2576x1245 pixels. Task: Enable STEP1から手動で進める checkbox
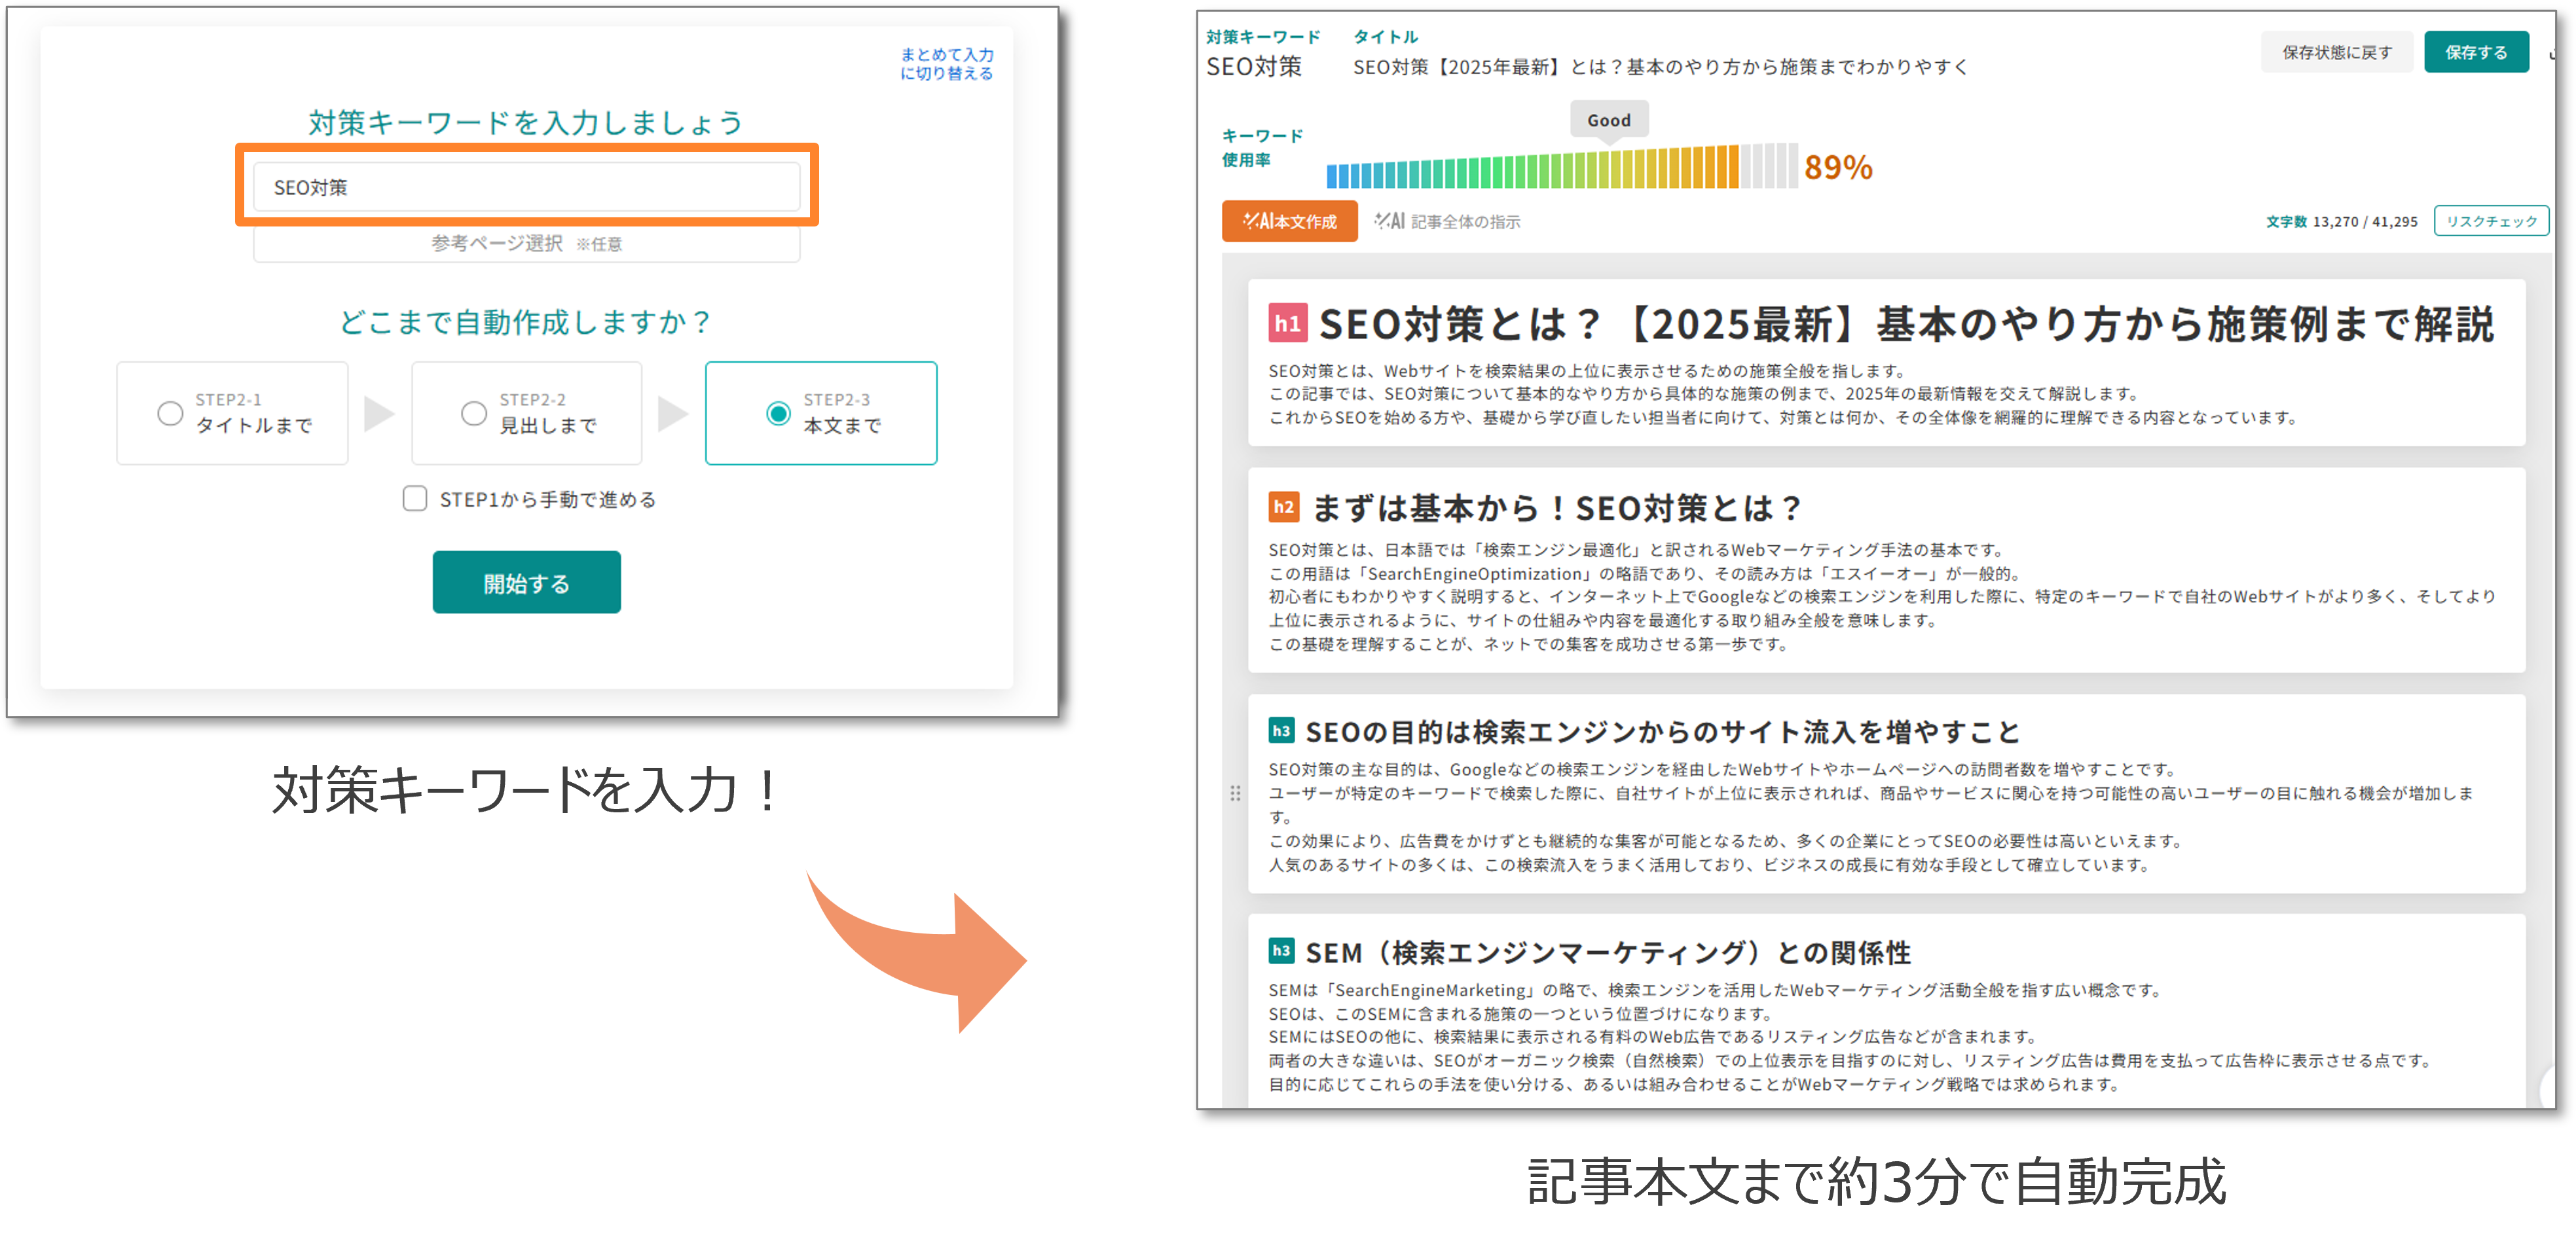pos(415,498)
